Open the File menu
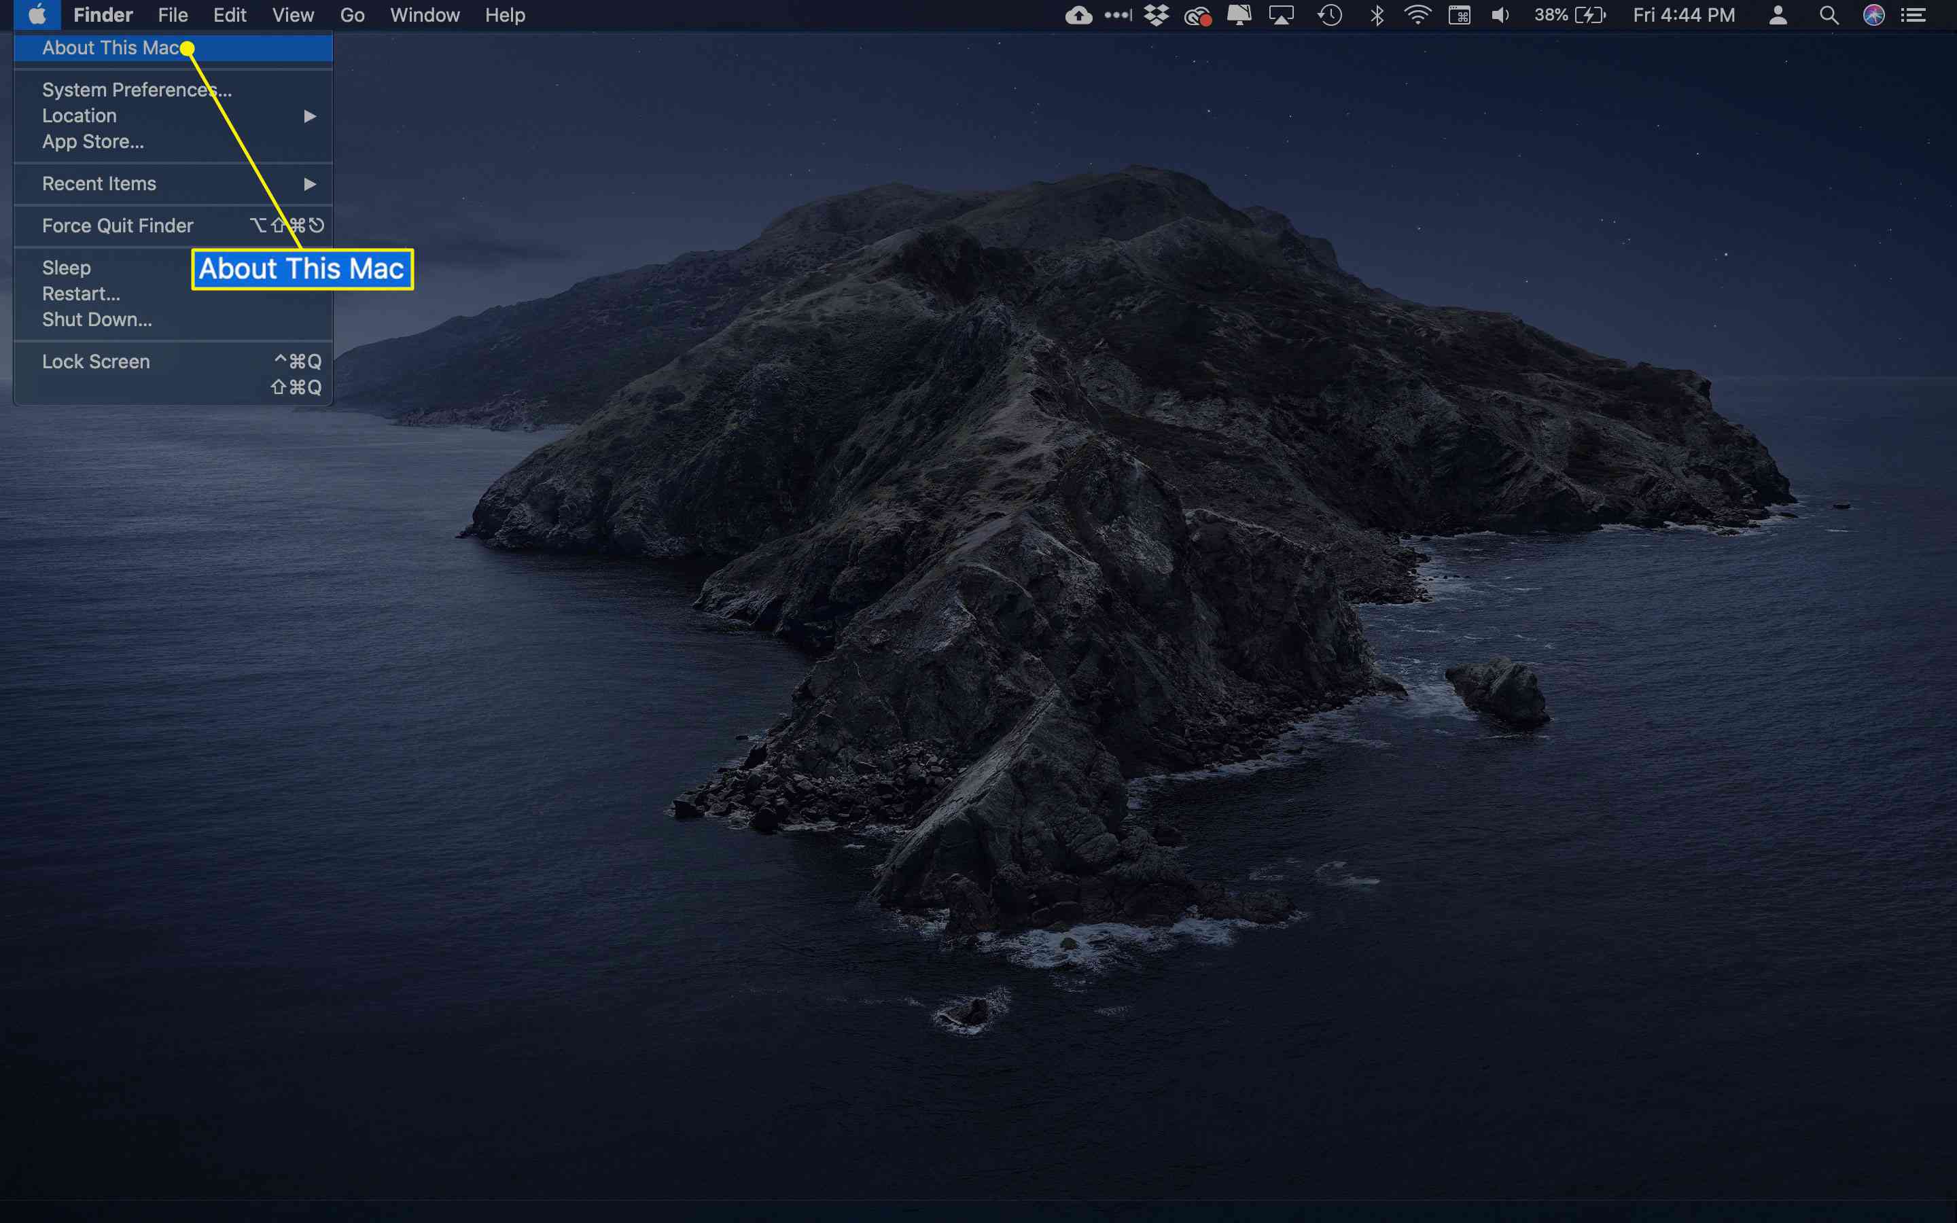 pos(172,16)
